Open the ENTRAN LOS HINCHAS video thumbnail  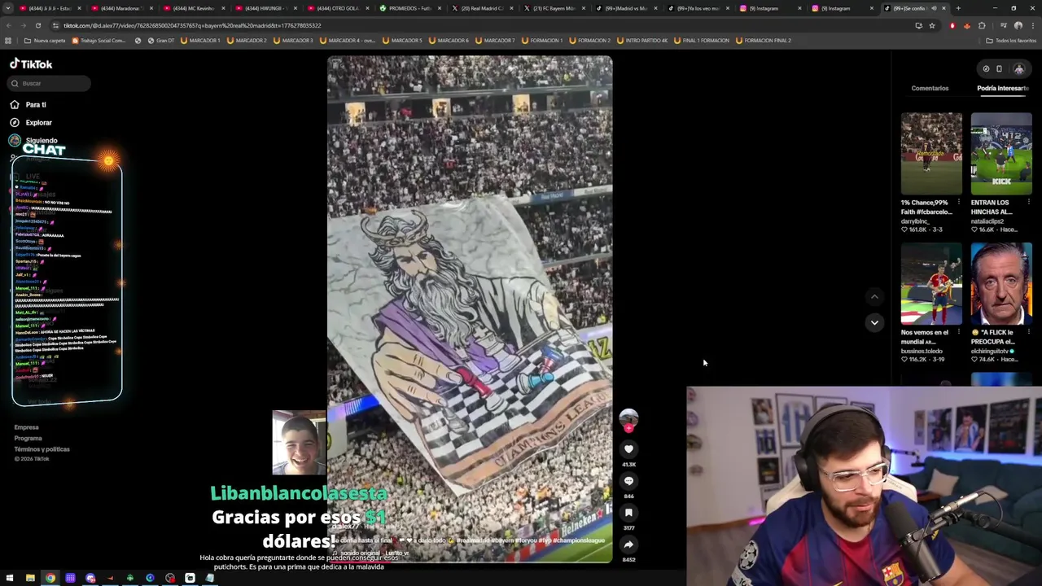point(1001,153)
